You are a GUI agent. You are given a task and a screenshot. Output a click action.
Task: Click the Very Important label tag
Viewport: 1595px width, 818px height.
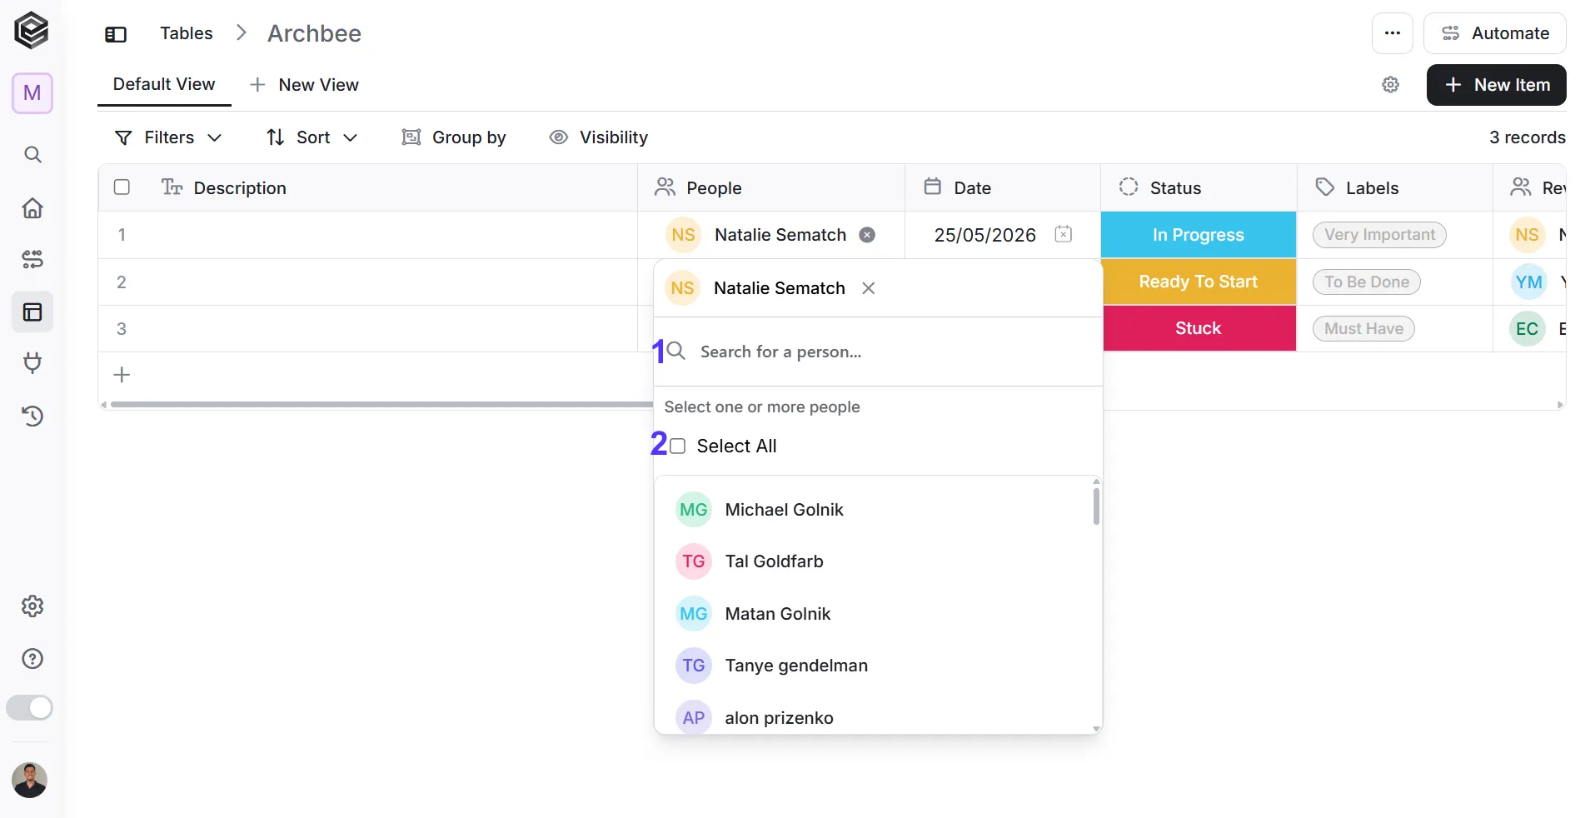[x=1379, y=235]
